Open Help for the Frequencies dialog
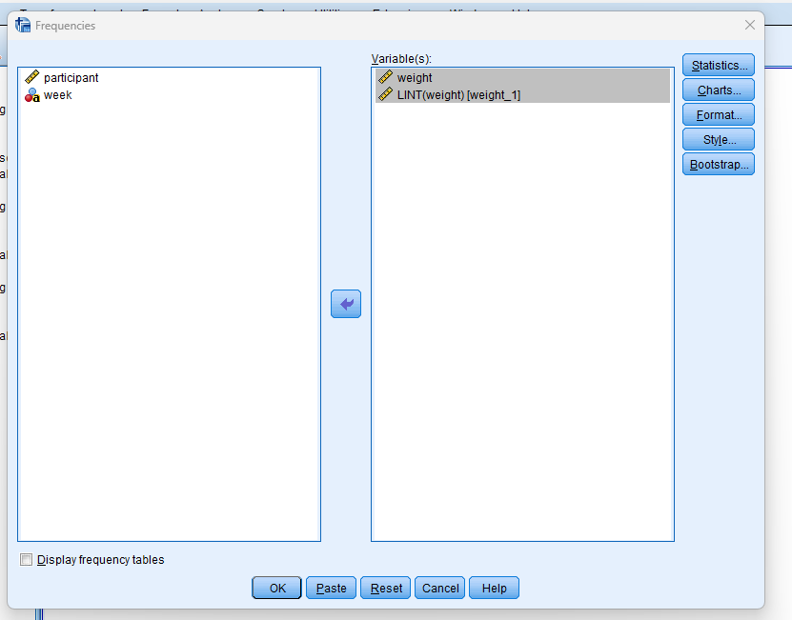This screenshot has width=792, height=620. (494, 589)
